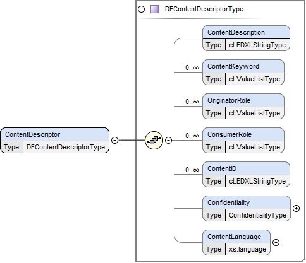Image resolution: width=306 pixels, height=263 pixels.
Task: Click the DEContentDescriptorType type value
Action: pos(66,147)
